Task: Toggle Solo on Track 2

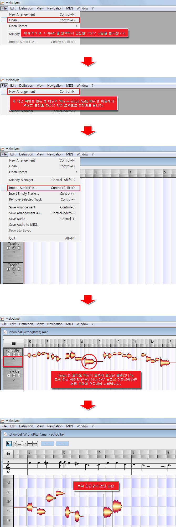Action: tap(9, 375)
